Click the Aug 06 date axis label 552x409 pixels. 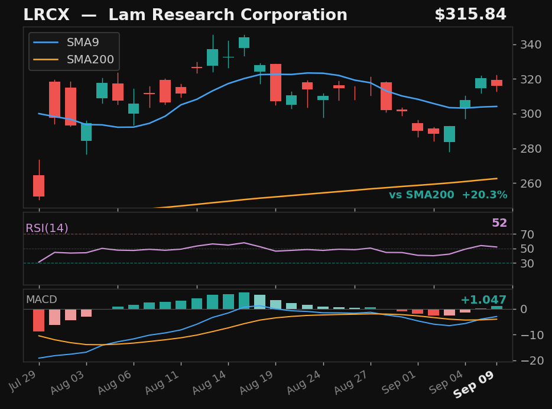tap(115, 382)
